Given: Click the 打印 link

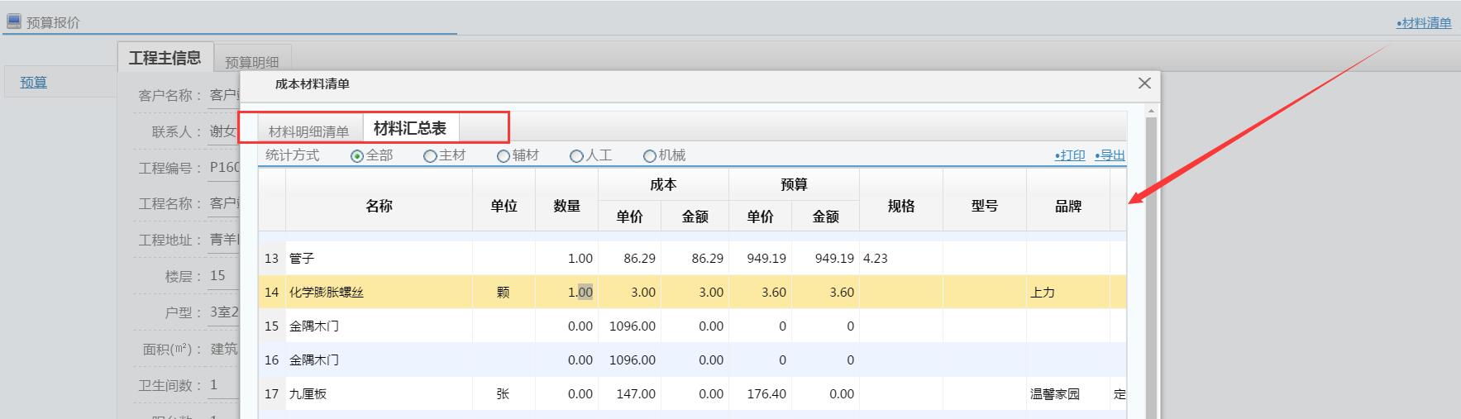Looking at the screenshot, I should coord(1070,155).
